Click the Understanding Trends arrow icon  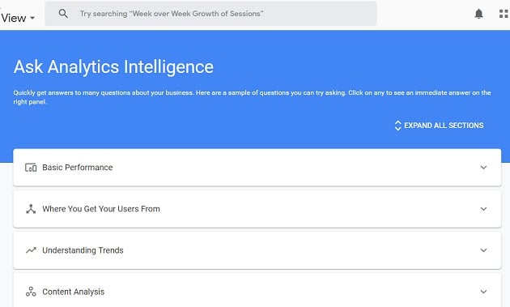31,250
